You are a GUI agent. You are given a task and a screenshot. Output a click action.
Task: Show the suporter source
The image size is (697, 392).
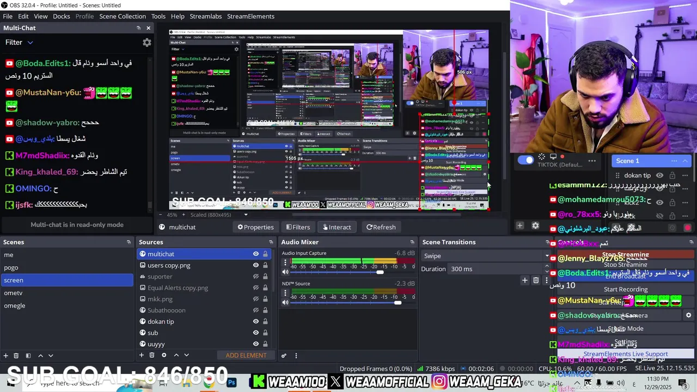coord(255,277)
